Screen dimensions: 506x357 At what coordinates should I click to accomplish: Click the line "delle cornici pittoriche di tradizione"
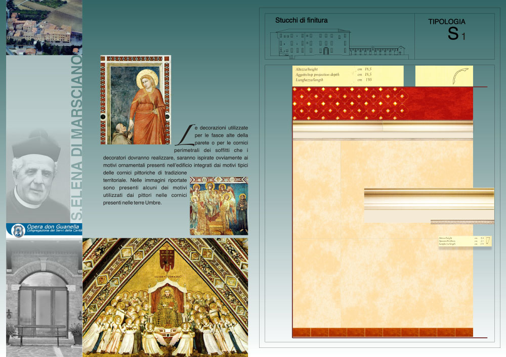coord(145,173)
